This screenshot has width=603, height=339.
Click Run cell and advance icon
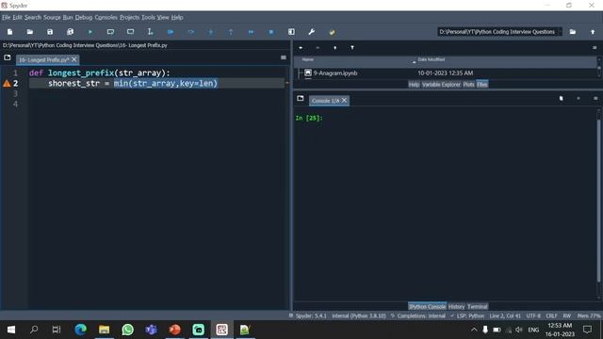click(x=130, y=32)
